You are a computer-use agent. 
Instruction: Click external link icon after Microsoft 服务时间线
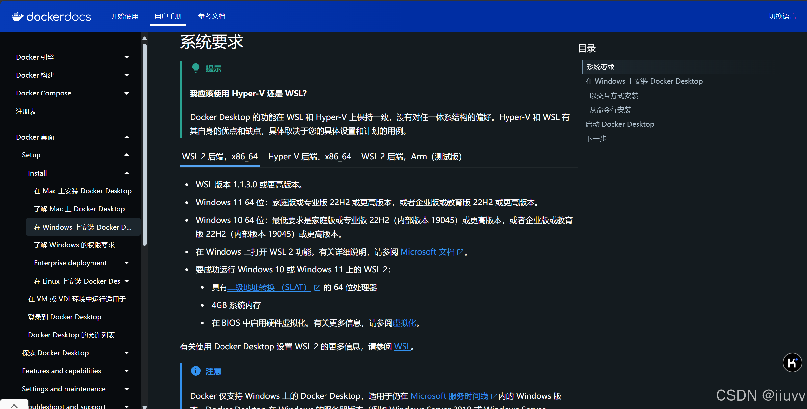pos(494,396)
